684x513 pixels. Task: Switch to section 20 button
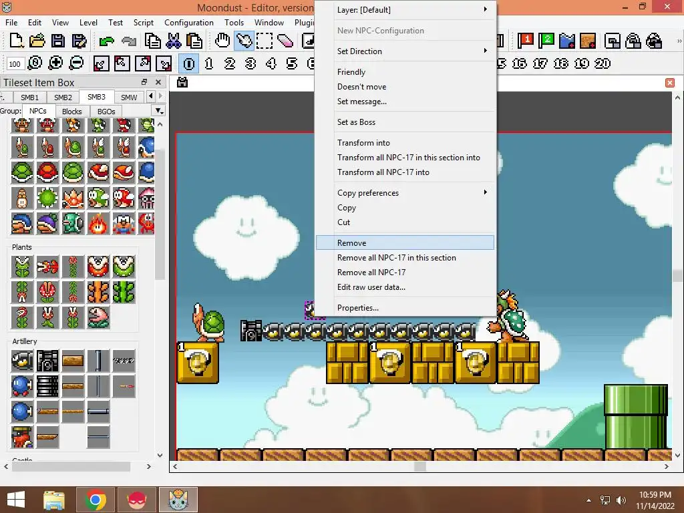click(603, 63)
